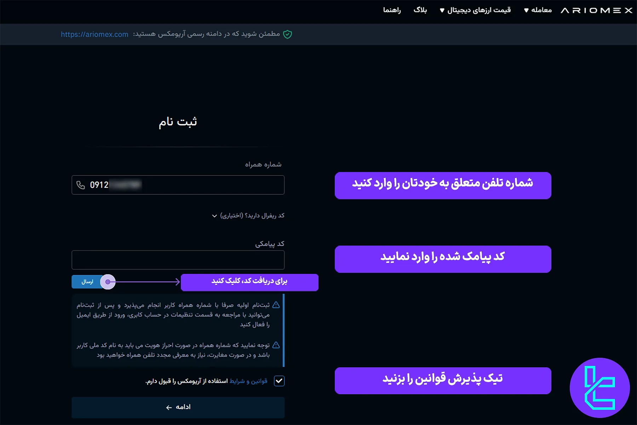Click the ARIOMEX logo in the top navigation
Viewport: 637px width, 425px height.
pos(596,10)
